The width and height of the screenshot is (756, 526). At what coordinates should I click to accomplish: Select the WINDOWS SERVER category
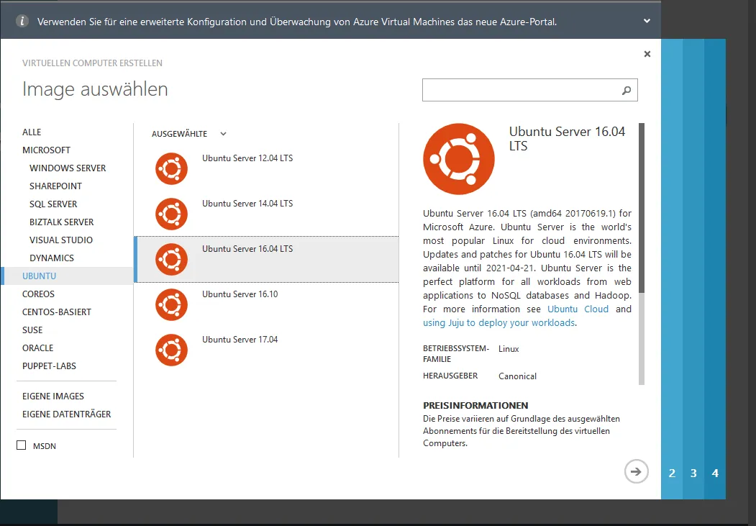(68, 168)
